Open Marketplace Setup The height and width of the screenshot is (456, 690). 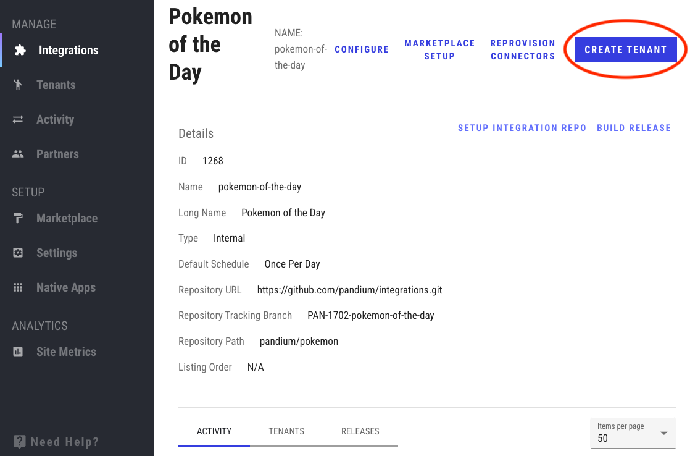(439, 49)
